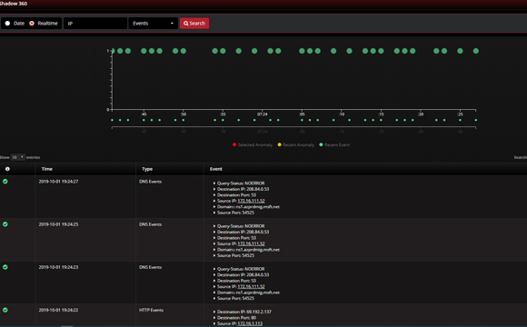Screen dimensions: 527x327
Task: Expand Query-Status arrow in 19:24:25 row
Action: coord(214,226)
